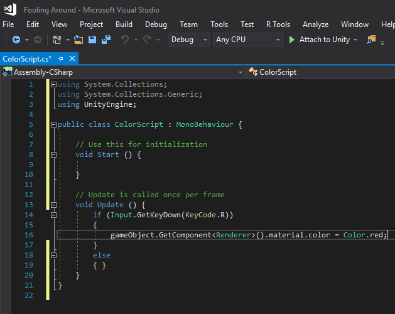Click line number 22 in the margin
Viewport: 395px width, 314px height.
pos(29,295)
